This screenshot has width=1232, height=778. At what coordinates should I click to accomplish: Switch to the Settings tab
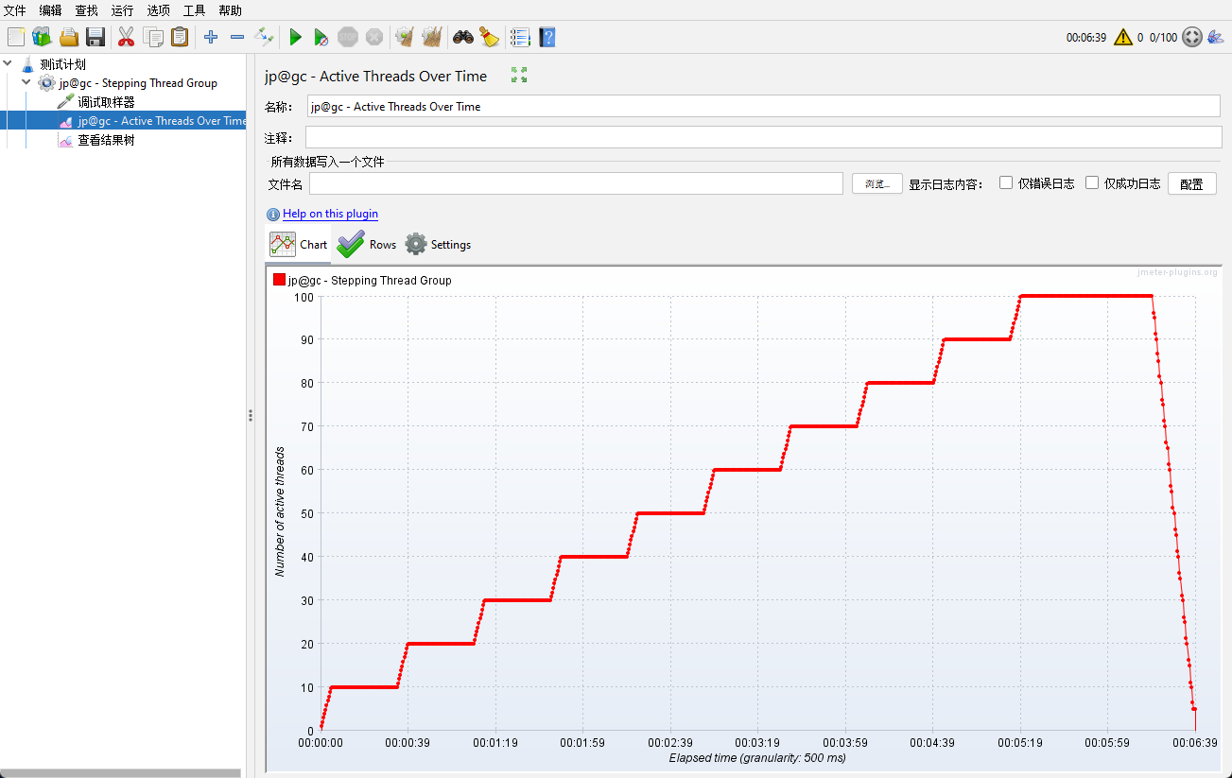click(438, 245)
